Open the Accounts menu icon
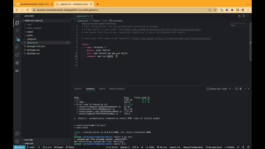 17,133
